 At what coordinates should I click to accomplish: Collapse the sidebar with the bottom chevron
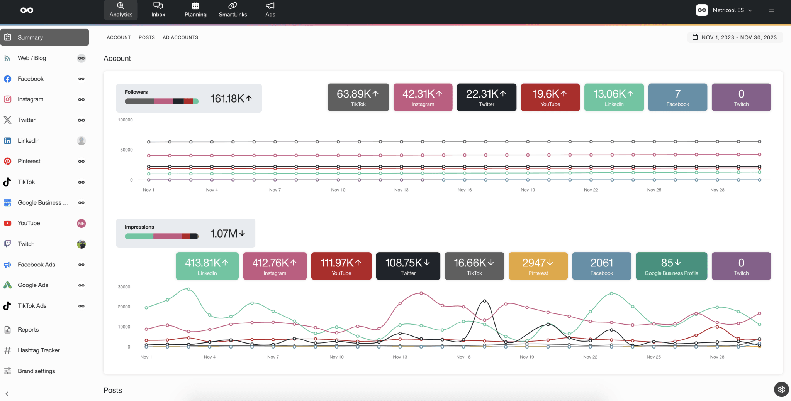coord(7,394)
